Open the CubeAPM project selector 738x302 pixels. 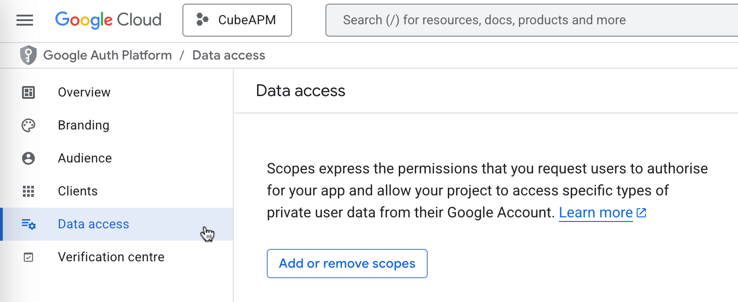(237, 20)
